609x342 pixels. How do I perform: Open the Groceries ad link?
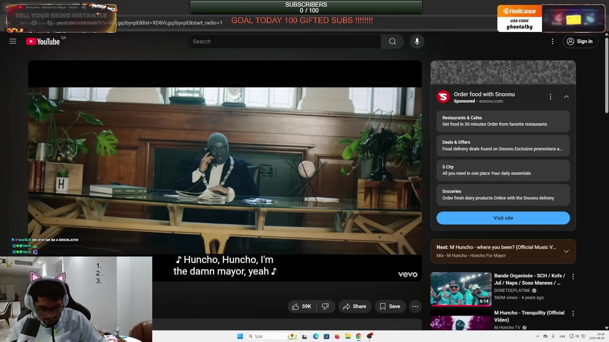tap(503, 195)
